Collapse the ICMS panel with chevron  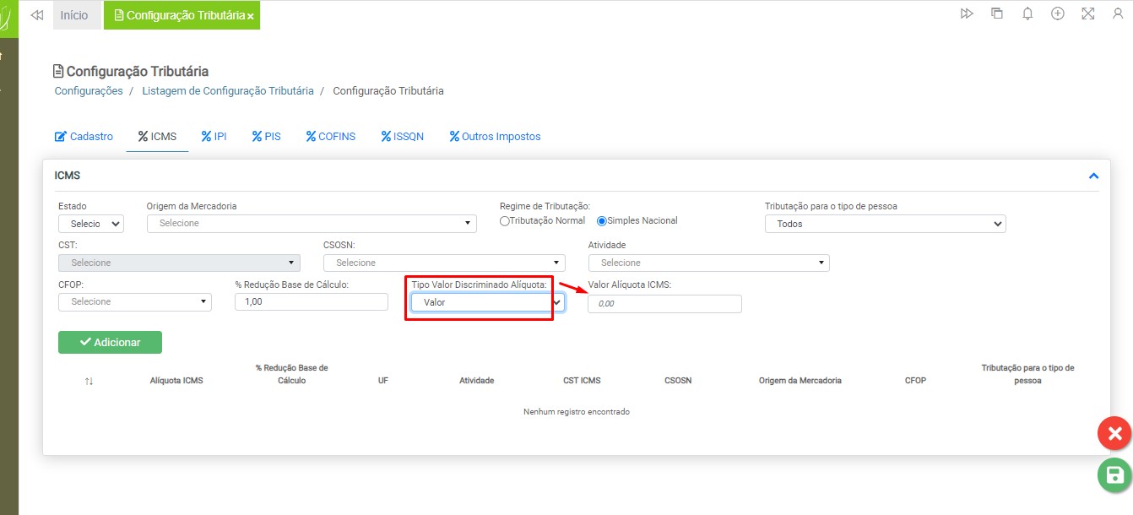click(1093, 176)
